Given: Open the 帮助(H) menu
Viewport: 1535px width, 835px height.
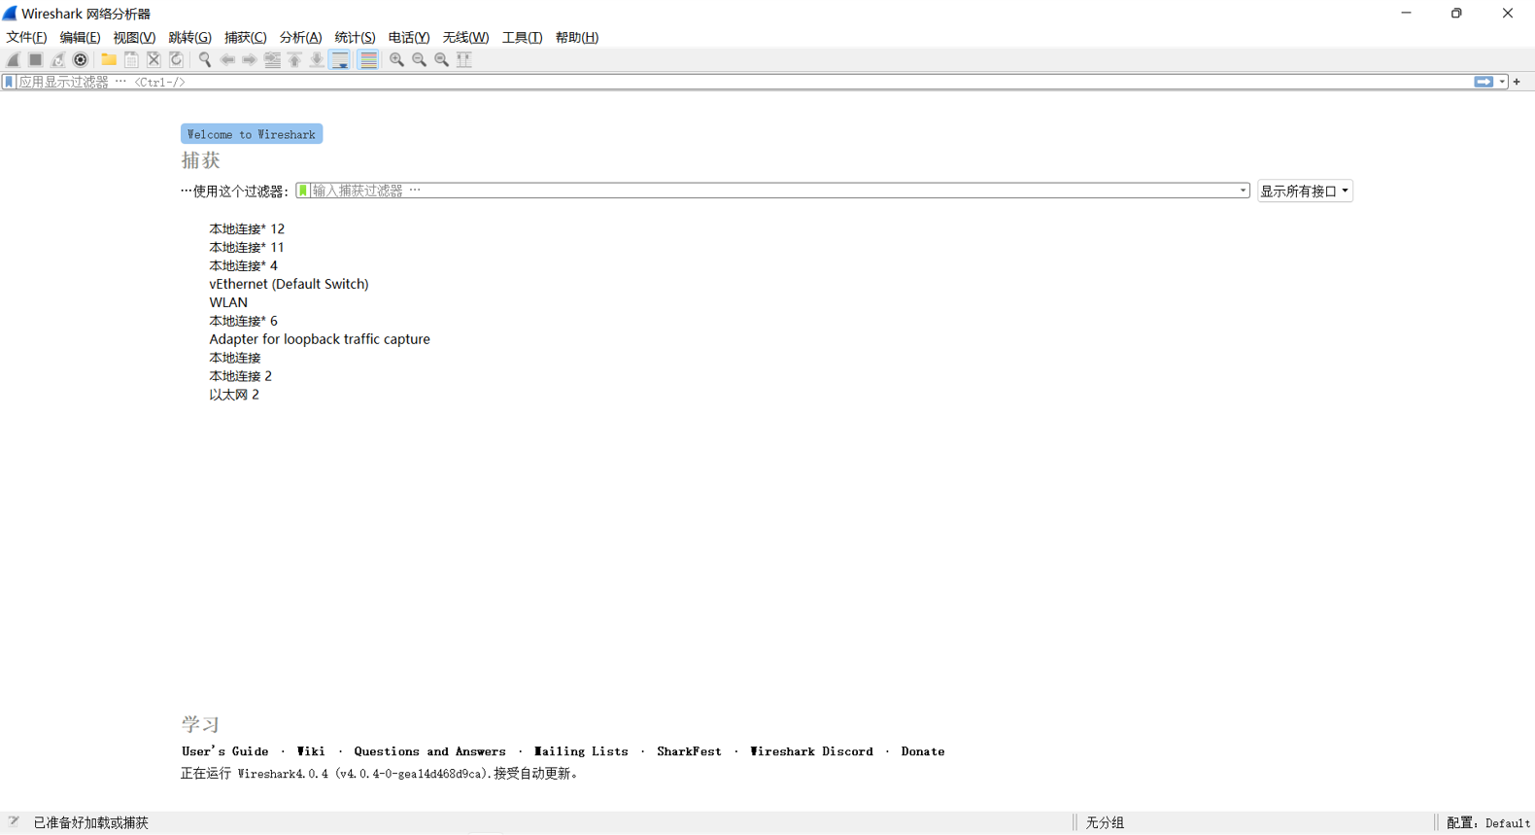Looking at the screenshot, I should pos(576,37).
